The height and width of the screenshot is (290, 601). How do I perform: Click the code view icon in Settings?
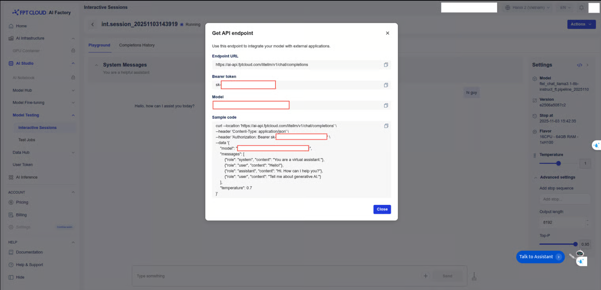579,65
